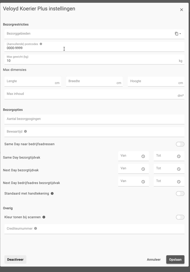Click info icon next to Standaard met handtekening
Viewport: 190px width, 272px height.
[x=52, y=194]
